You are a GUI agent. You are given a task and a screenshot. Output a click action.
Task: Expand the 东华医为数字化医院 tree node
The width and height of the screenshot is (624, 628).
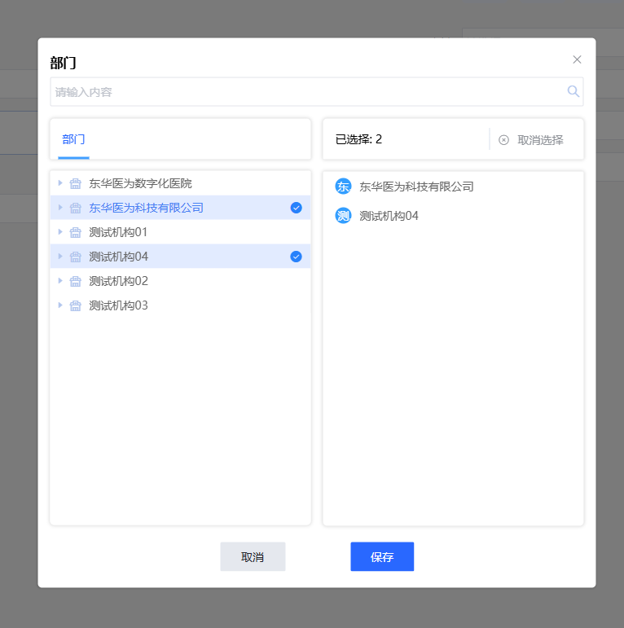point(60,183)
